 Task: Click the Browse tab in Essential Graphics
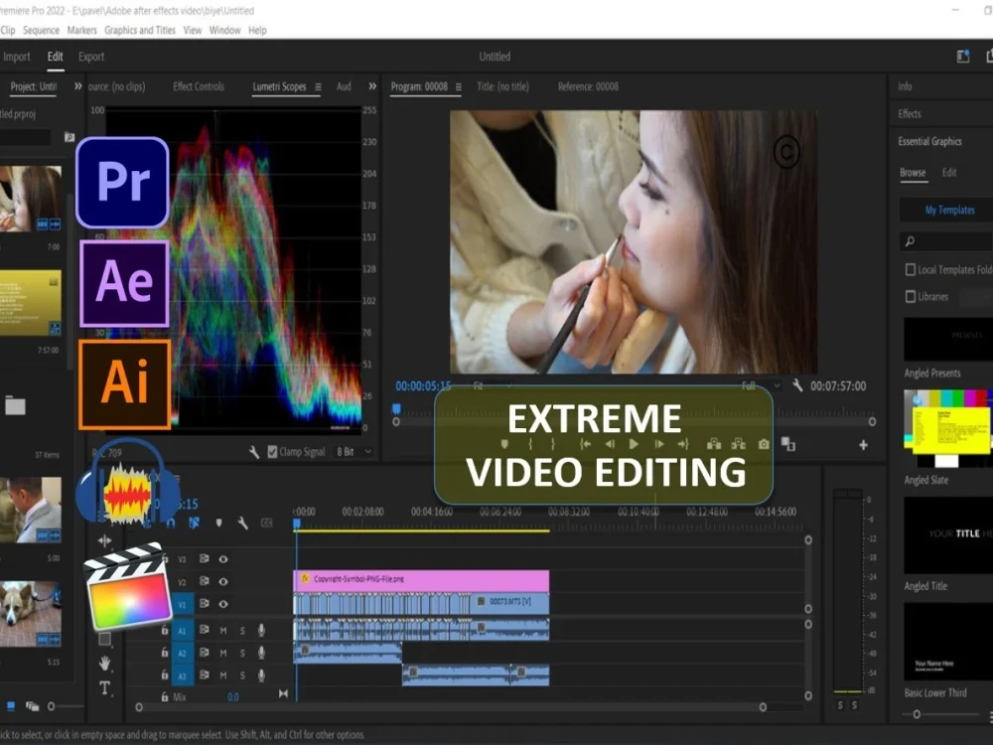913,172
